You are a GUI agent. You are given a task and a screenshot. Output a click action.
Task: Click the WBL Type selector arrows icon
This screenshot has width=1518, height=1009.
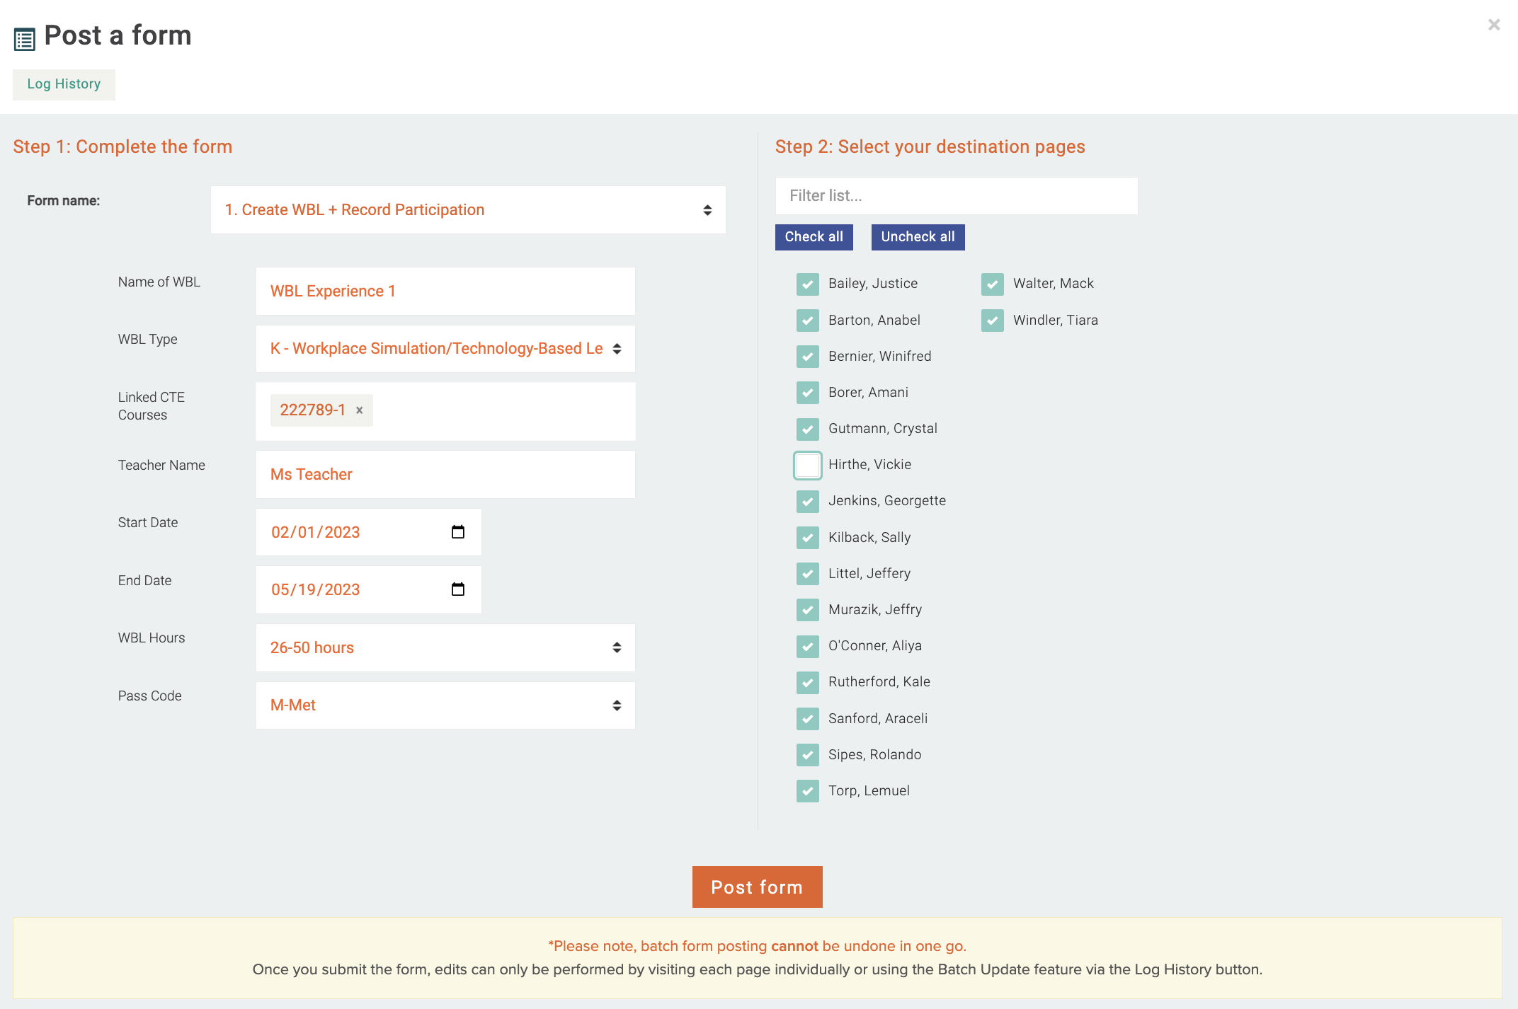coord(617,349)
